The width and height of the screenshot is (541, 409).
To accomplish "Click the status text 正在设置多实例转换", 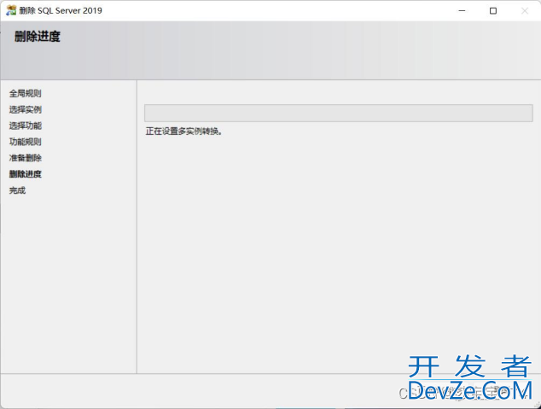I will 183,131.
